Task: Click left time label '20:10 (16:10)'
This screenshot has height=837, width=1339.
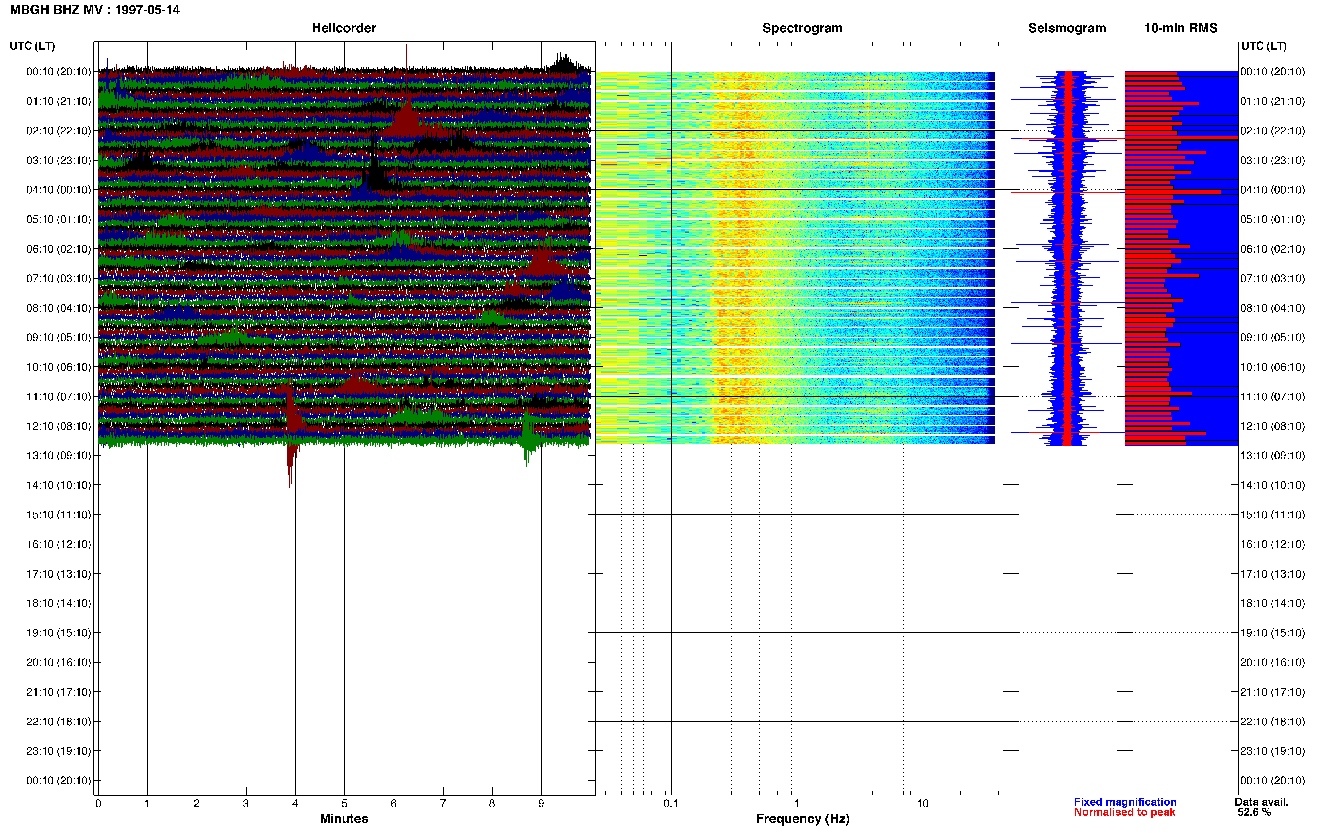Action: click(59, 663)
